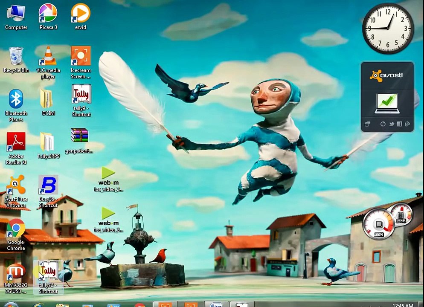The image size is (424, 307).
Task: Select the Avast Free Antivirus shortcut
Action: (x=16, y=191)
